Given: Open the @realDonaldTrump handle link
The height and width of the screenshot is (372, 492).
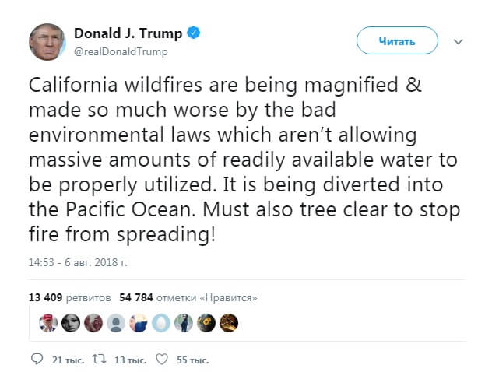Looking at the screenshot, I should (x=121, y=51).
